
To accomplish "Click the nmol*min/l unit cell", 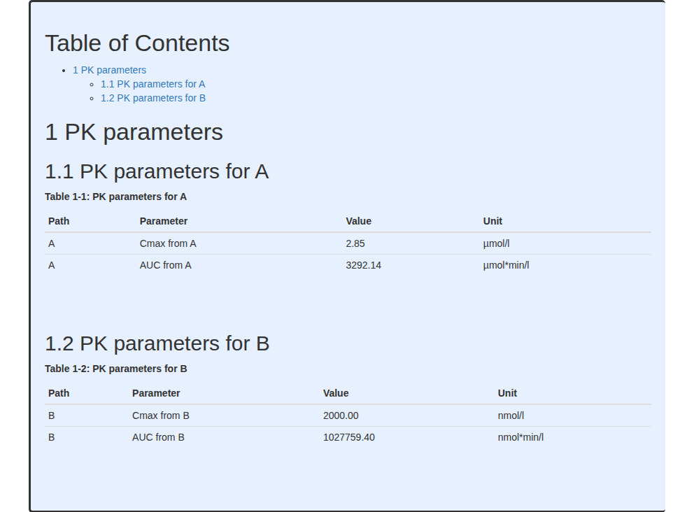I will (x=520, y=437).
